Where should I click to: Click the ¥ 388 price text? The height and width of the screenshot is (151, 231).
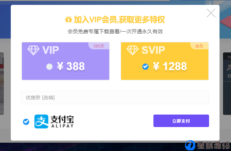[71, 66]
